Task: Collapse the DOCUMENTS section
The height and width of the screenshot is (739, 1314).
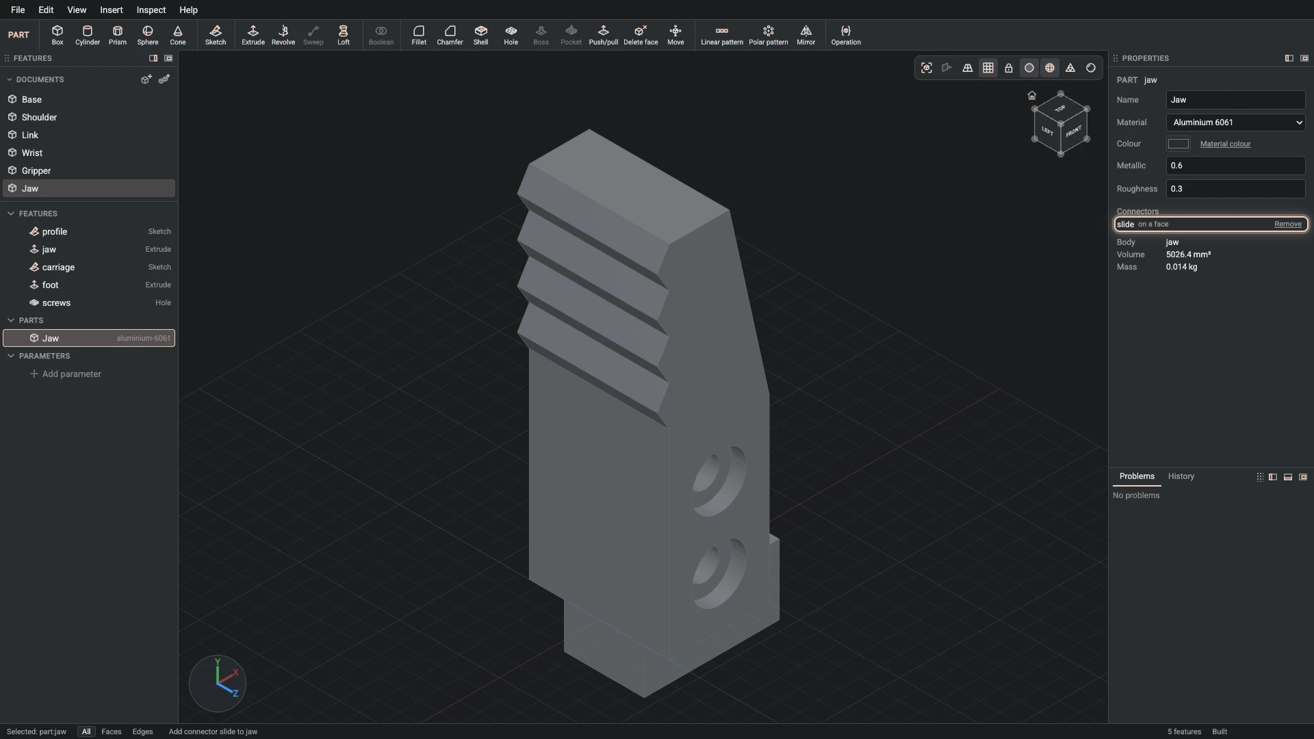Action: click(10, 79)
